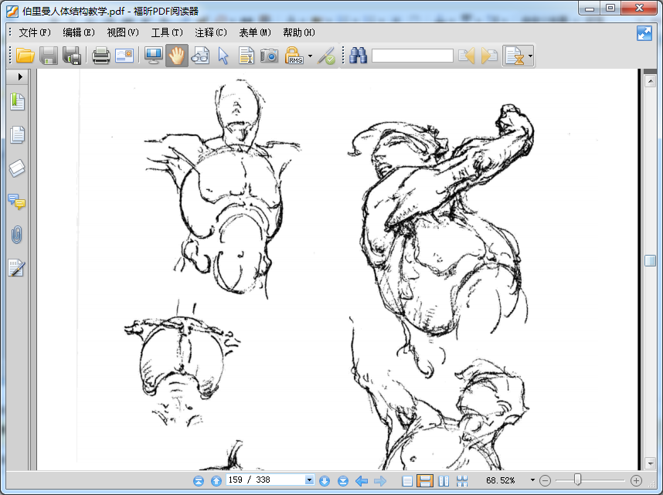Switch to single page layout
The width and height of the screenshot is (663, 495).
click(407, 480)
